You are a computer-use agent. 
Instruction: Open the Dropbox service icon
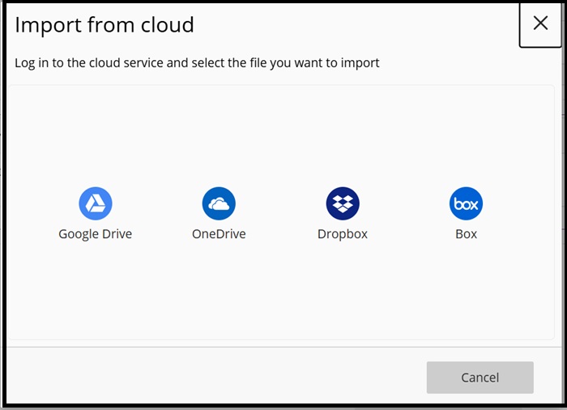(x=343, y=203)
